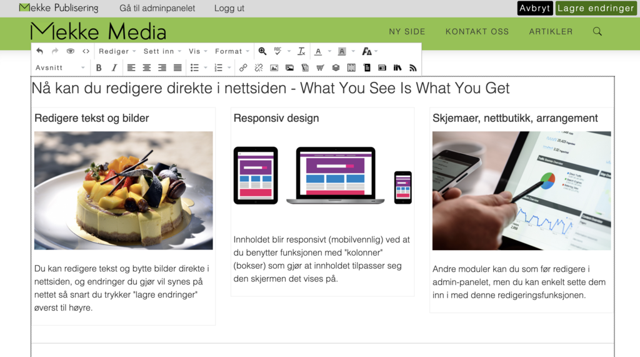Remove link with the broken chain icon
The image size is (640, 357).
point(258,68)
